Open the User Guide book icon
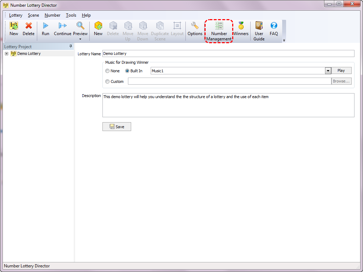Viewport: 363px width, 272px height. click(259, 26)
